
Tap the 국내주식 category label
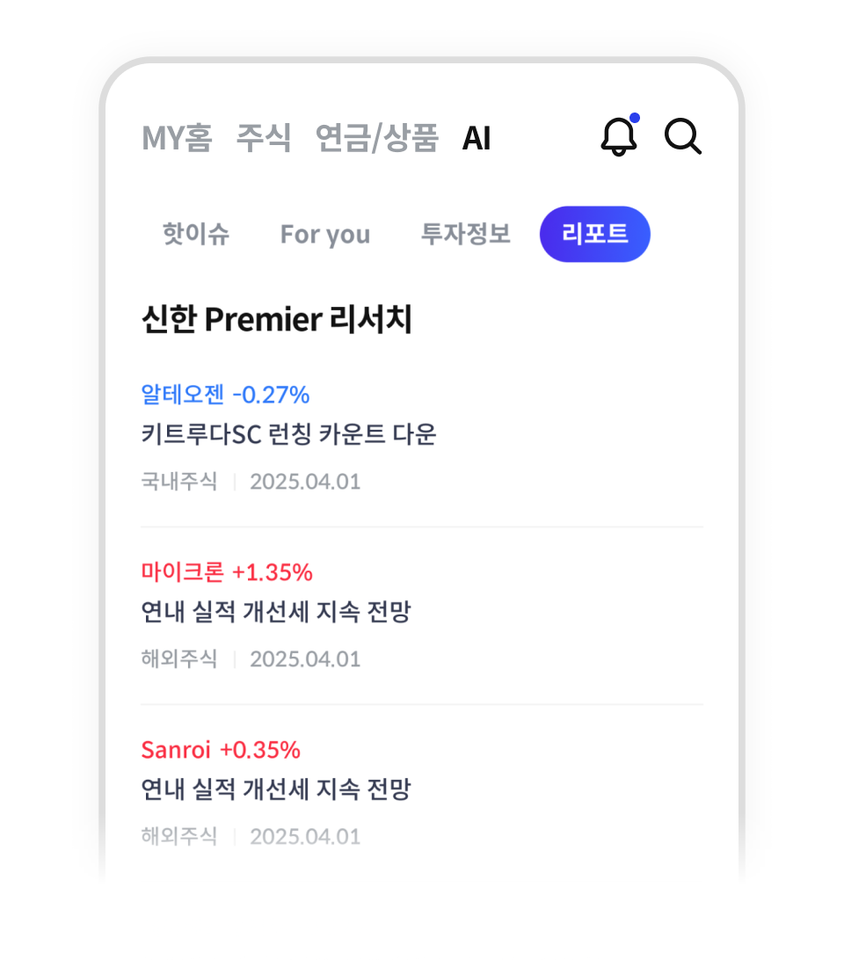coord(179,482)
